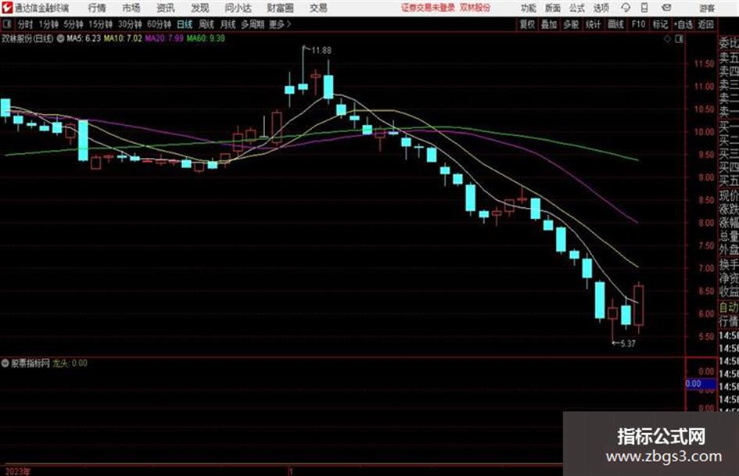Open the 资讯 menu
The height and width of the screenshot is (476, 739).
point(166,8)
